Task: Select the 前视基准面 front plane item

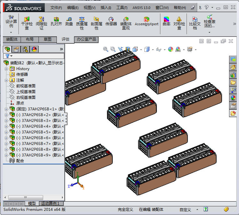Action: pyautogui.click(x=26, y=86)
